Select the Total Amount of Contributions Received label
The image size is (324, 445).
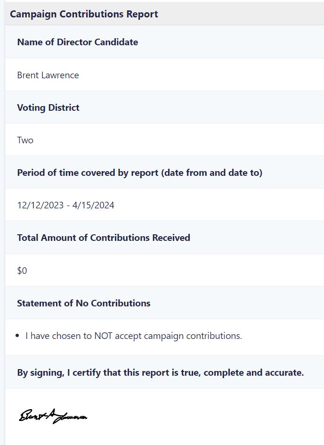(x=104, y=238)
